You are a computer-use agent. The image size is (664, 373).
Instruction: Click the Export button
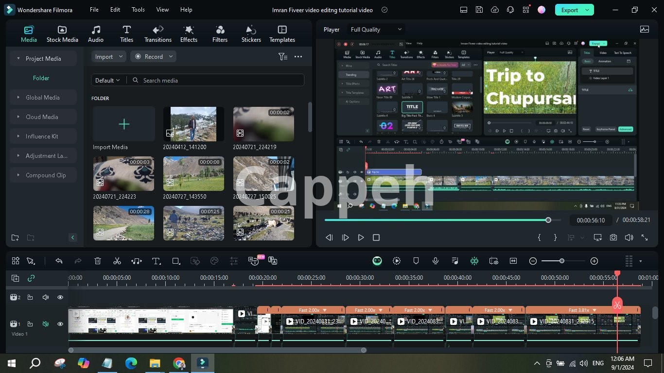pos(569,10)
